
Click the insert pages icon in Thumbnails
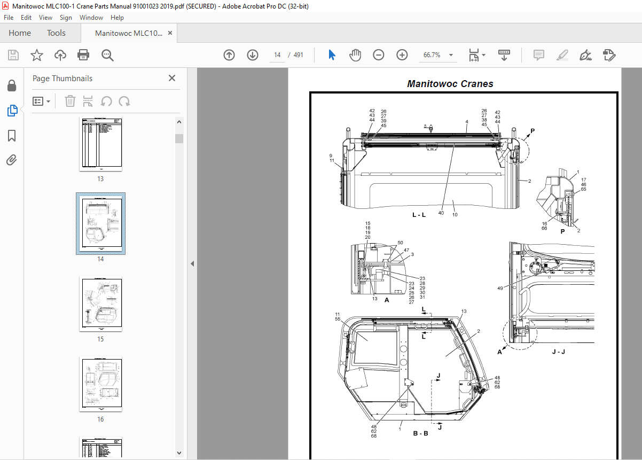coord(88,101)
